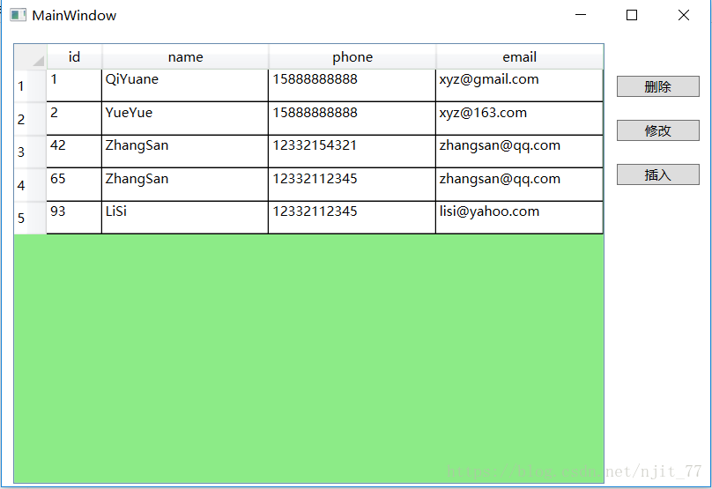Click zhangsan@qq.com in row 4

(520, 185)
